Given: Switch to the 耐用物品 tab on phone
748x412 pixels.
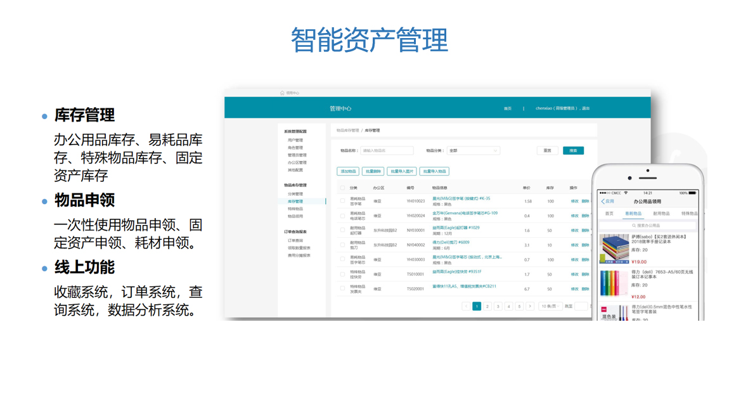Looking at the screenshot, I should pos(661,214).
